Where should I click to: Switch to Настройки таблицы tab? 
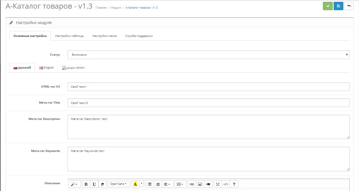[x=69, y=36]
